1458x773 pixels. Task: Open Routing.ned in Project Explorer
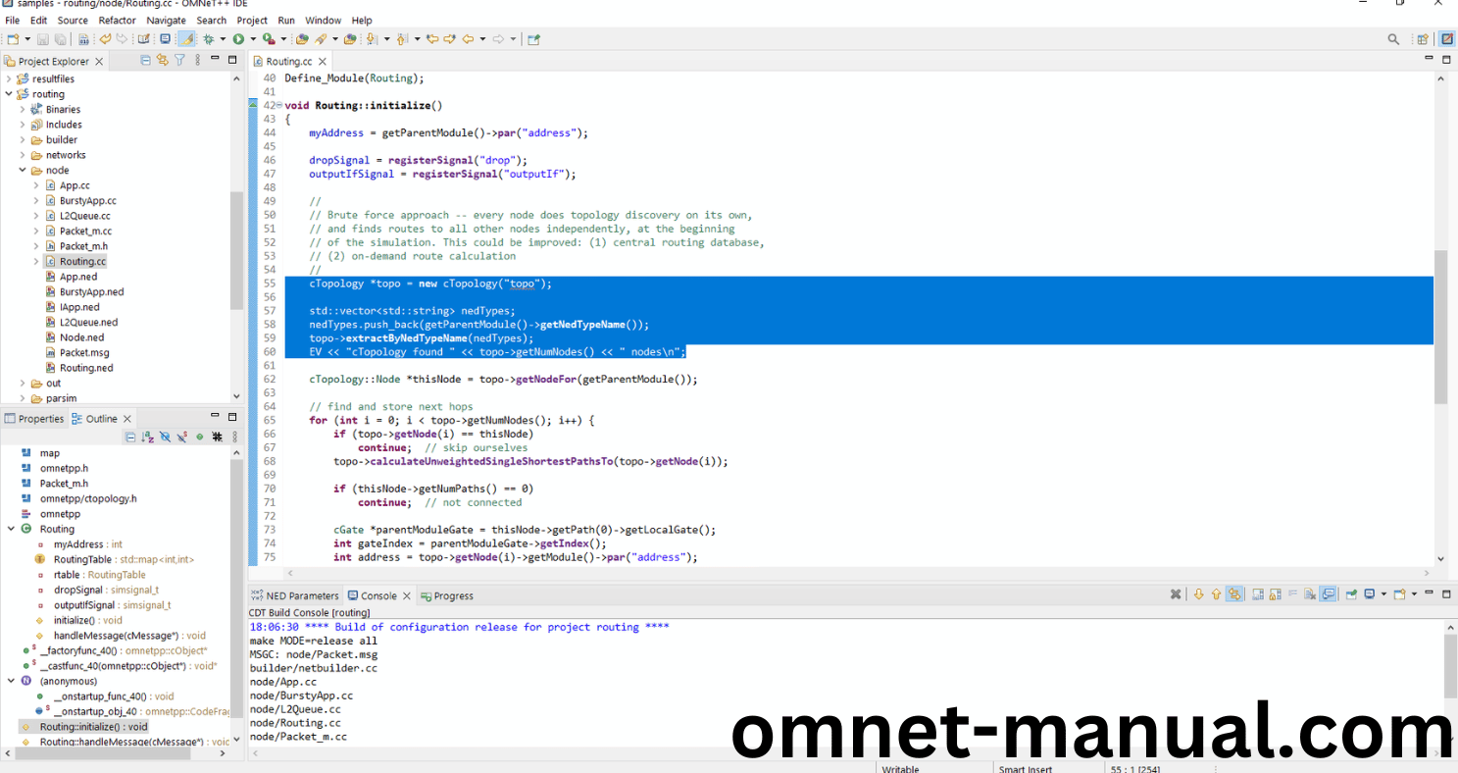pos(86,368)
